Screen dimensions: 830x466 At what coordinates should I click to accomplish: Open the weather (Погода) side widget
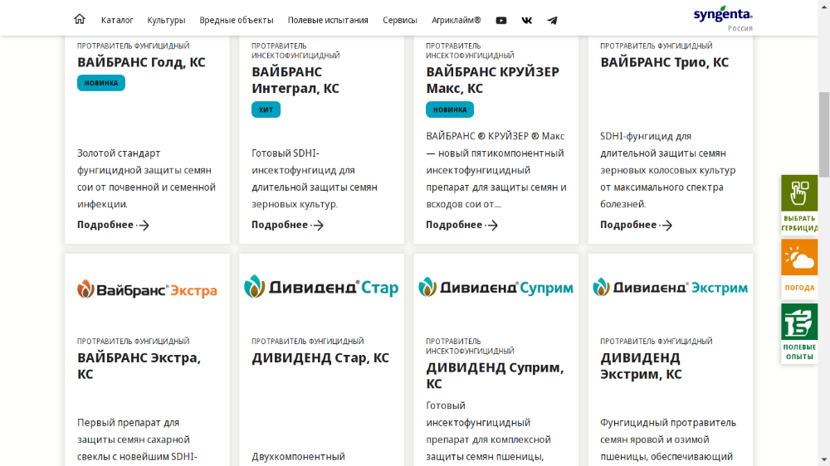(x=799, y=269)
